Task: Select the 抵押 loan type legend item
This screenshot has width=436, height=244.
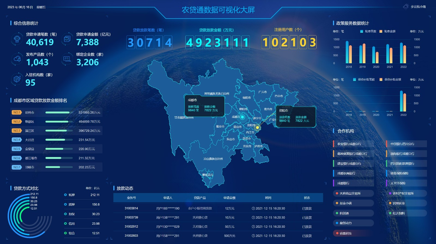Action: pyautogui.click(x=71, y=195)
